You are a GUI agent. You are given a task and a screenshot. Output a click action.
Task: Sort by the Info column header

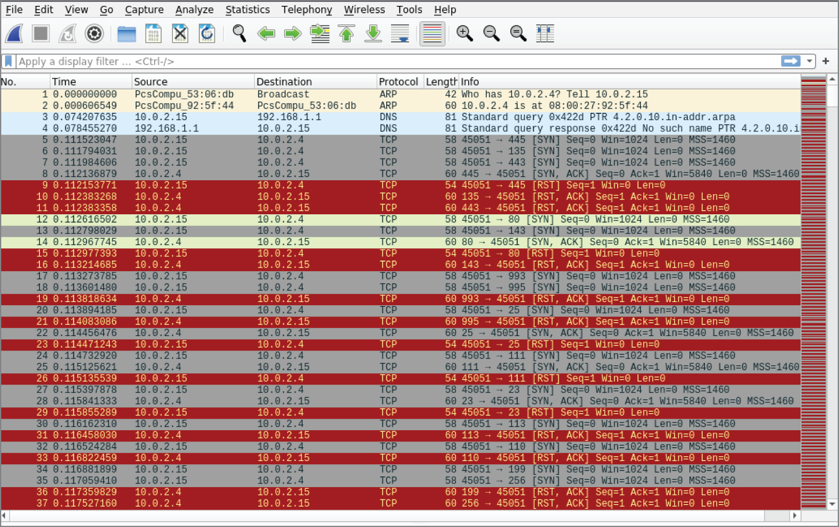click(629, 81)
